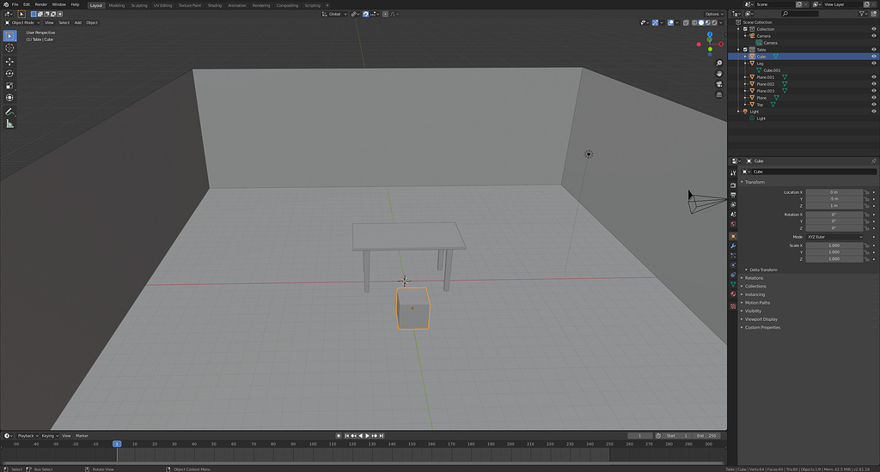The width and height of the screenshot is (880, 472).
Task: Open the Tool properties tab
Action: point(733,173)
